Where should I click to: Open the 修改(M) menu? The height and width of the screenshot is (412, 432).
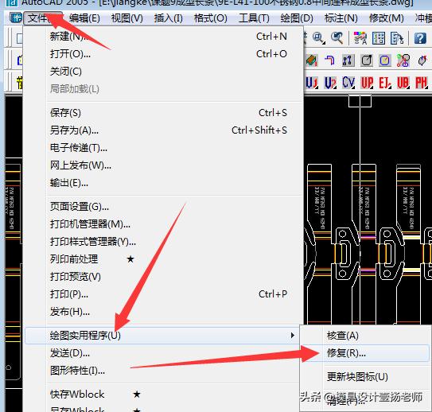click(x=387, y=18)
